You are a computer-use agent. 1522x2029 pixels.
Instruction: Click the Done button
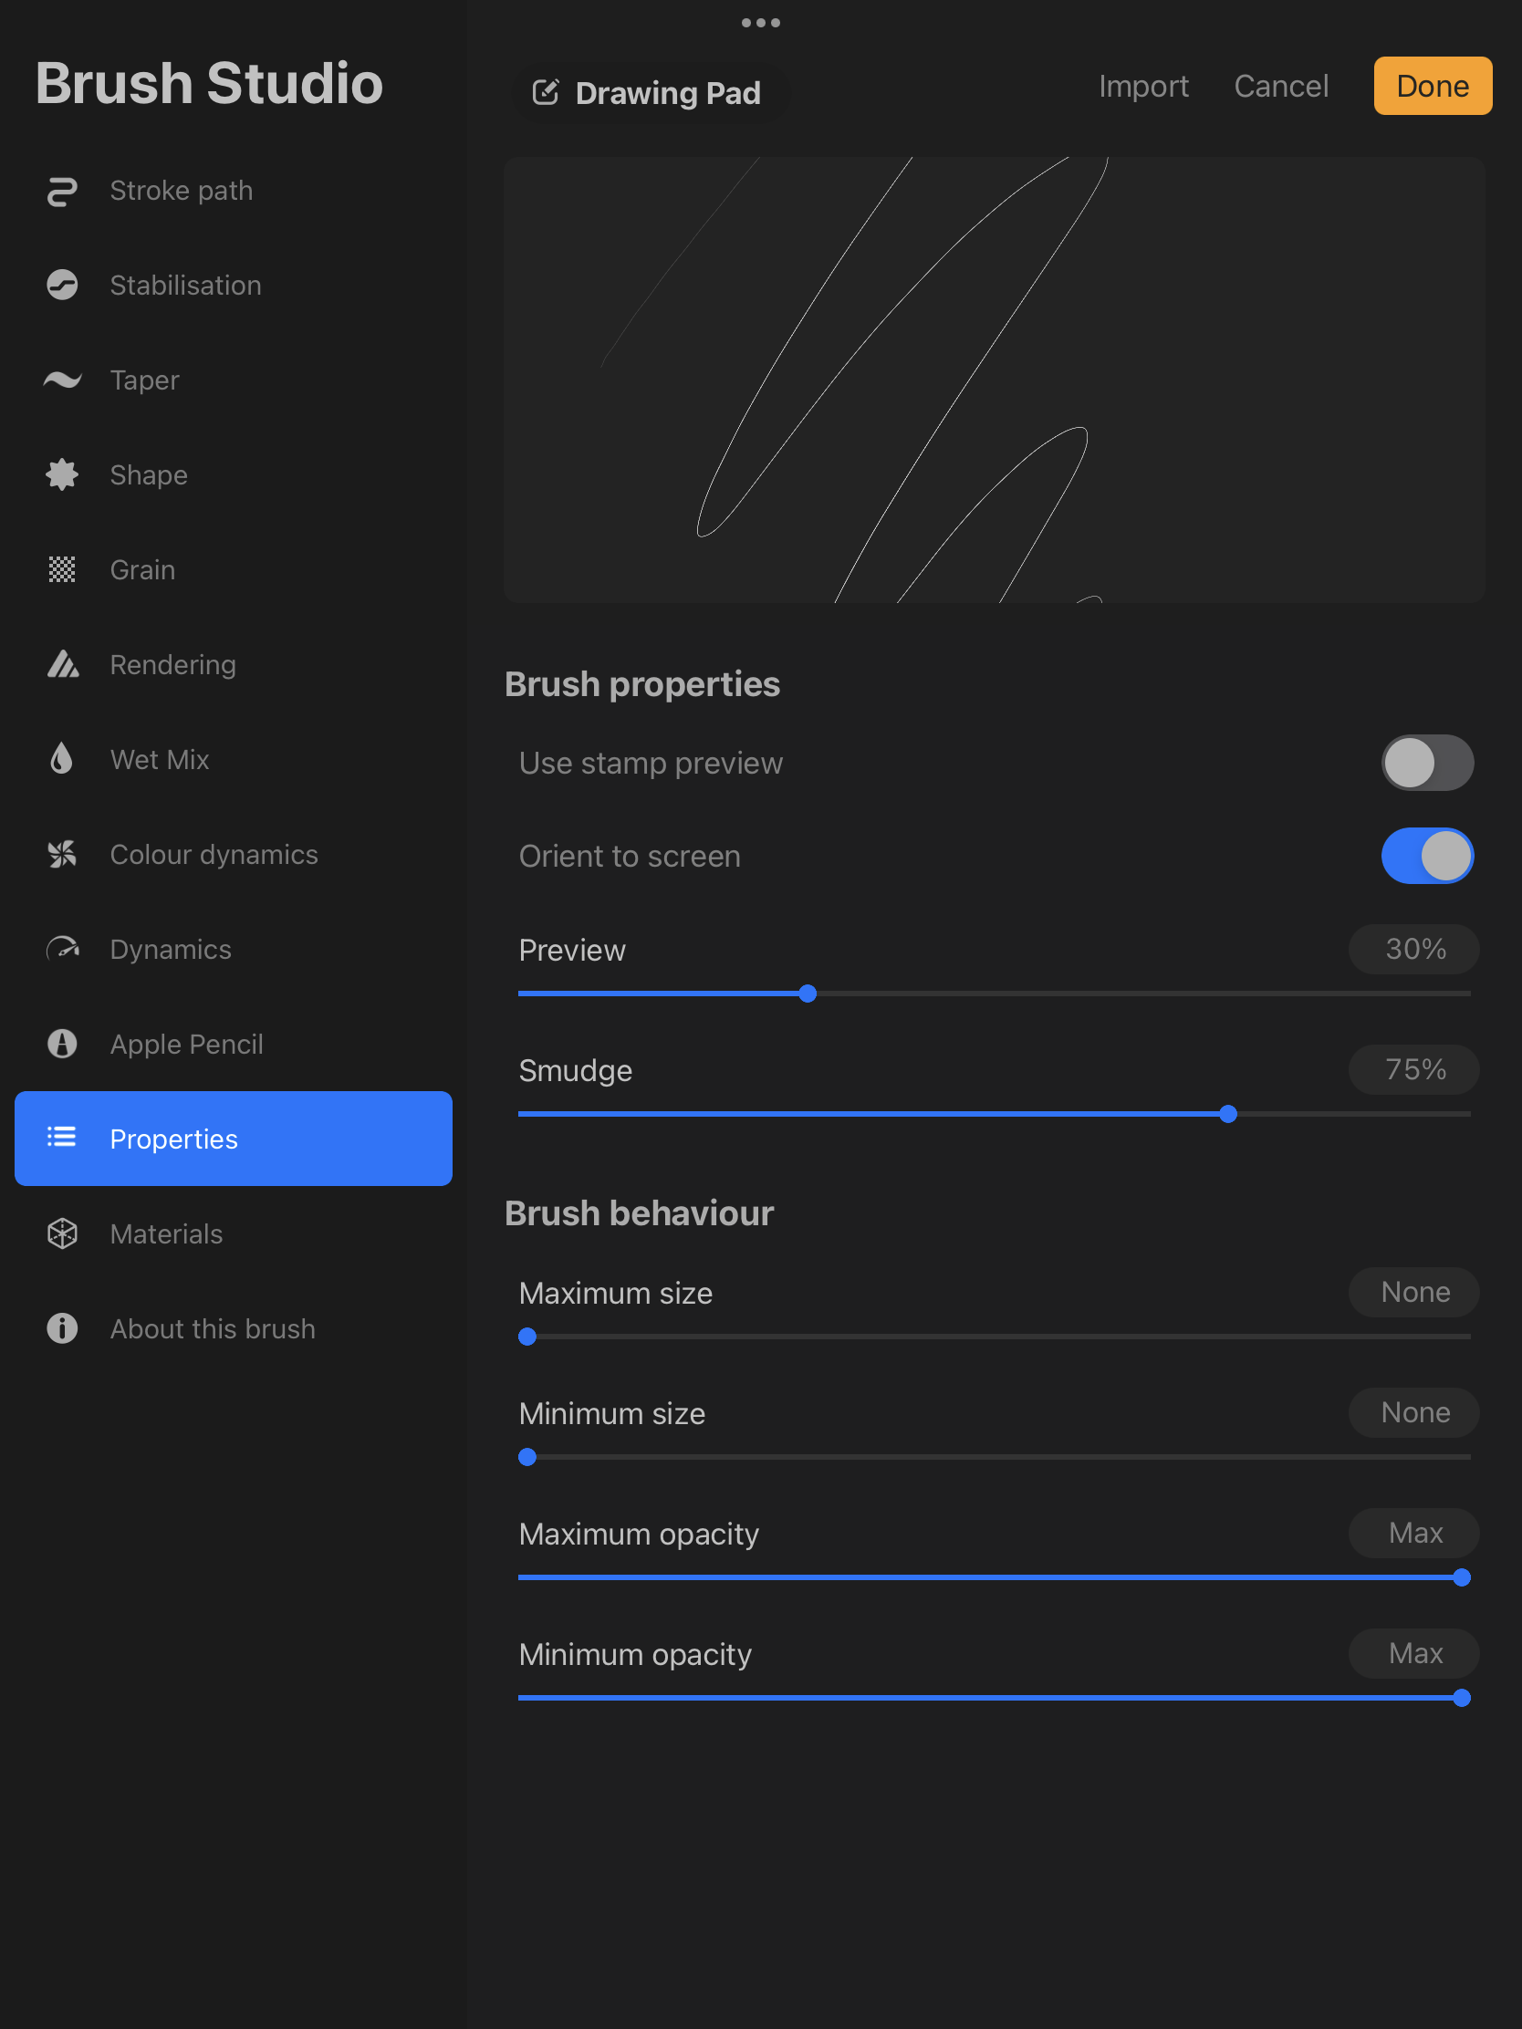point(1432,87)
